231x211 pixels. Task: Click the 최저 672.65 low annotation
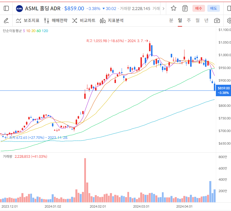point(36,138)
